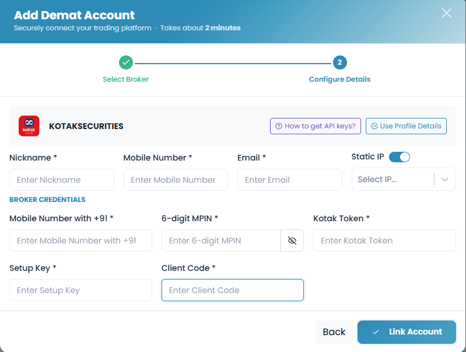Focus the Nickname input field
The height and width of the screenshot is (352, 466).
point(62,180)
